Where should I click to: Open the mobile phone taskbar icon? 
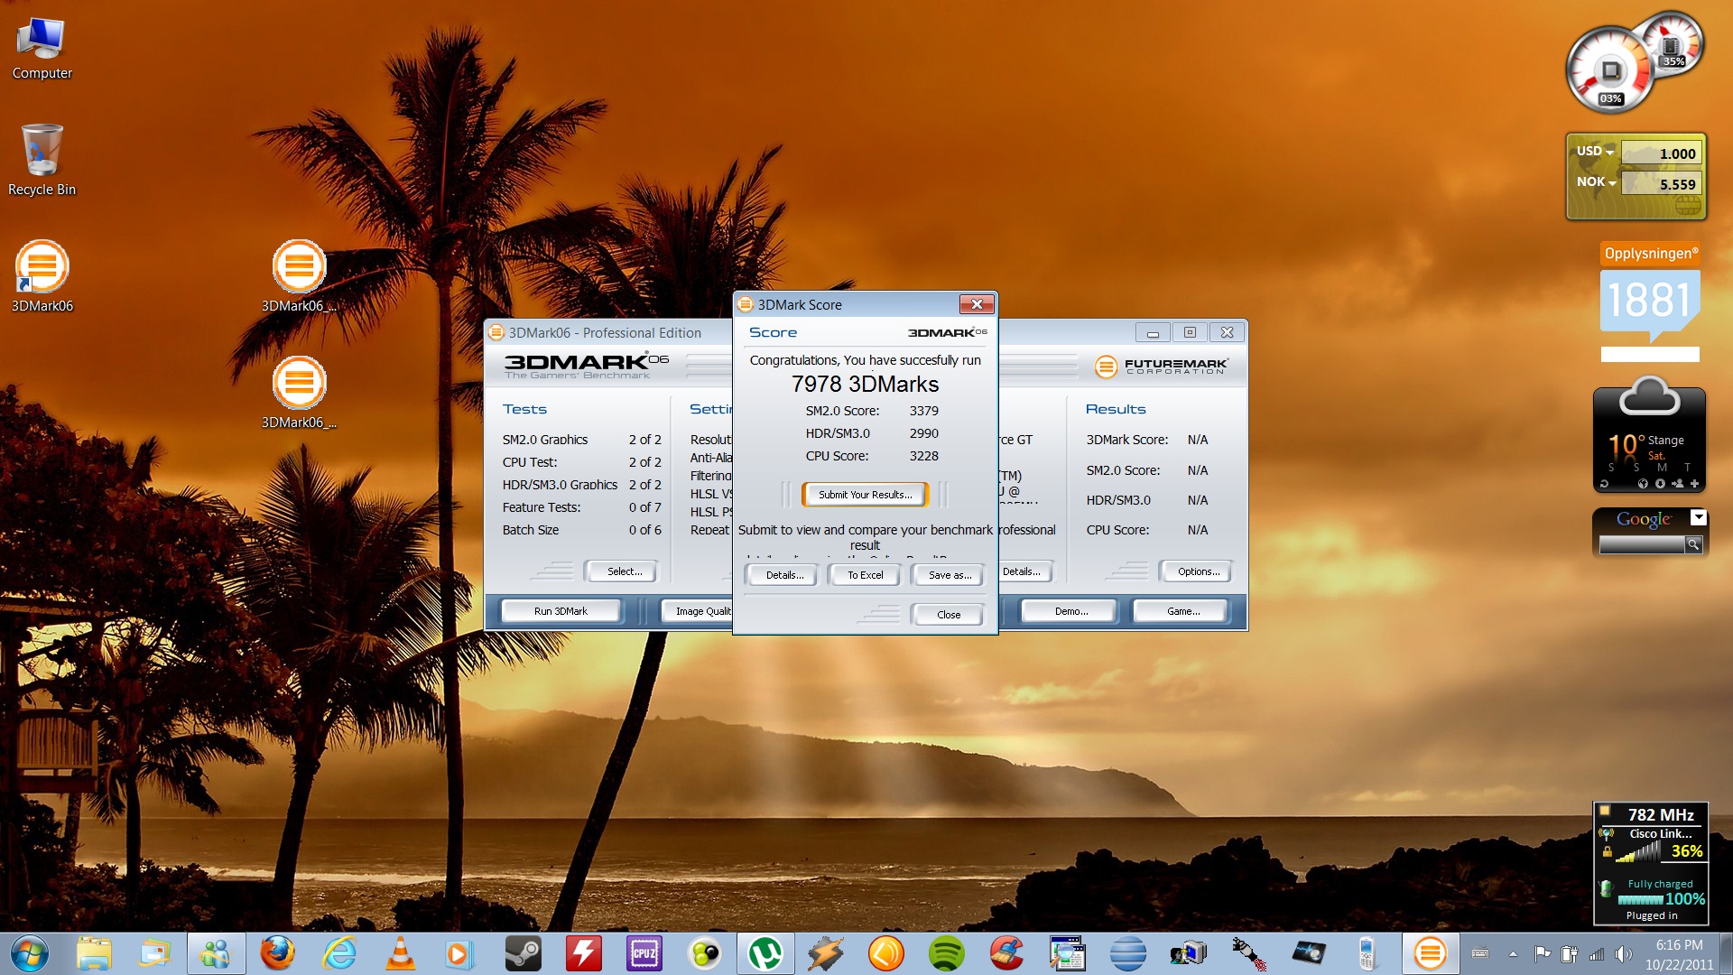tap(1366, 953)
